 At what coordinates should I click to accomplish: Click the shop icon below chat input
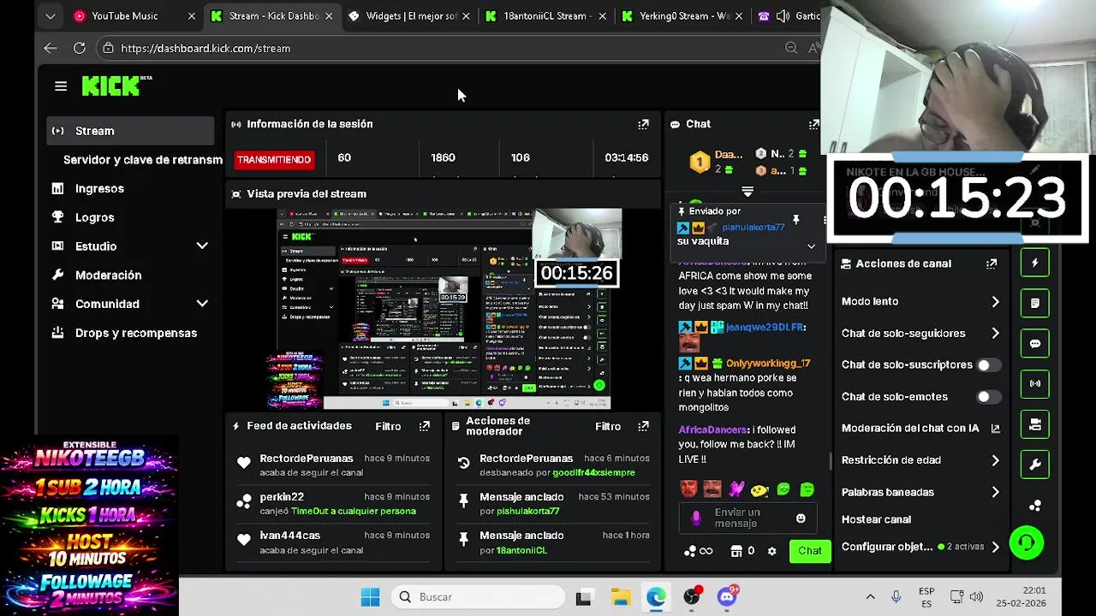(x=736, y=551)
